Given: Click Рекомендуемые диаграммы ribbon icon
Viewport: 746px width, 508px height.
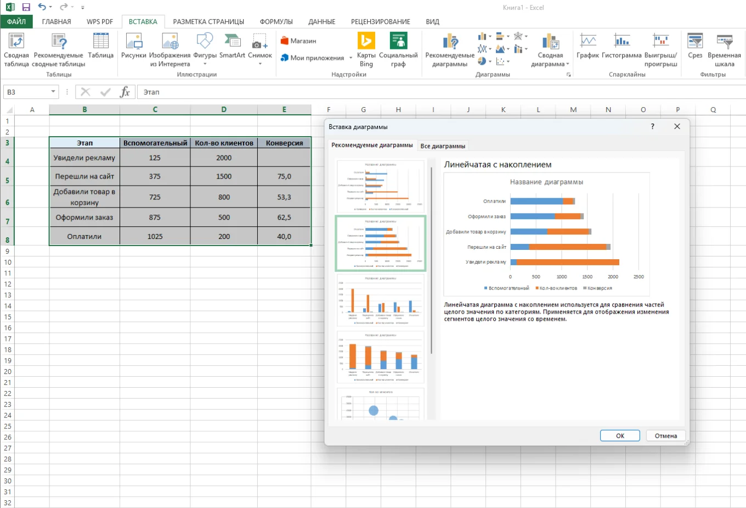Looking at the screenshot, I should point(450,50).
